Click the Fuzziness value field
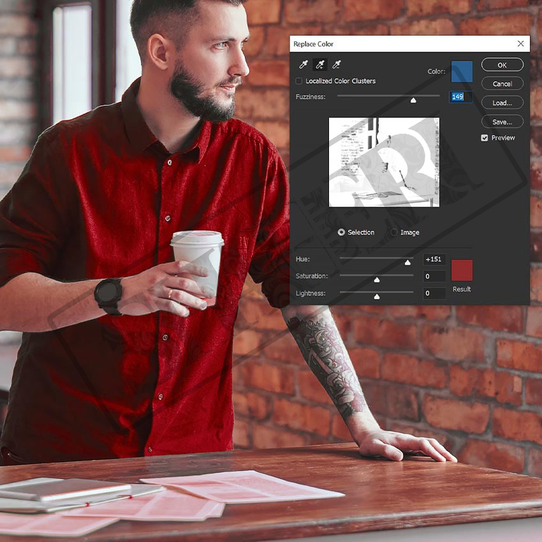542x542 pixels. pos(460,97)
